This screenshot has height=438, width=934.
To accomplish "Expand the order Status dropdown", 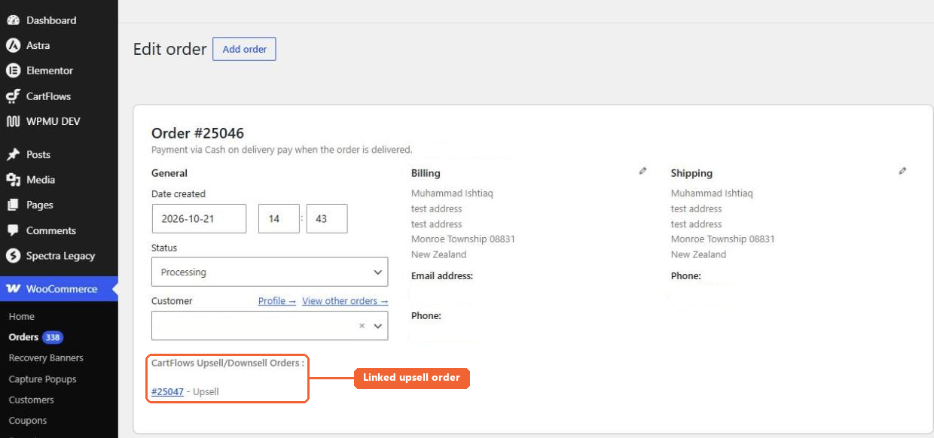I will 270,272.
